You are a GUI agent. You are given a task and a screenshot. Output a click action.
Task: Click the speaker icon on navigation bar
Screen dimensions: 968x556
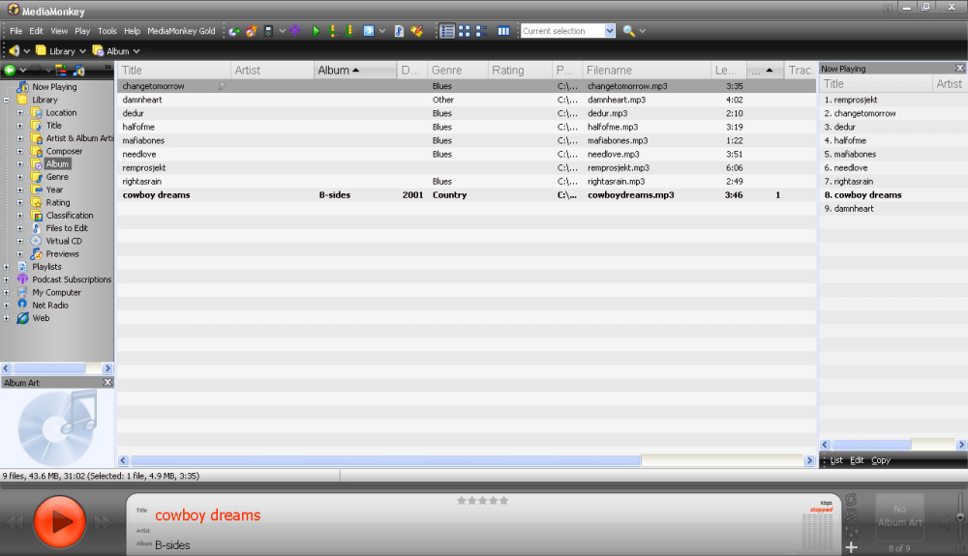click(14, 51)
